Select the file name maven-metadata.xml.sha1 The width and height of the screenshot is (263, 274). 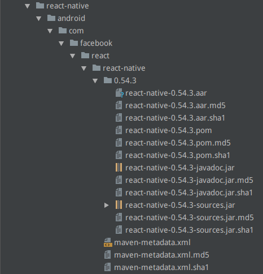pos(161,268)
